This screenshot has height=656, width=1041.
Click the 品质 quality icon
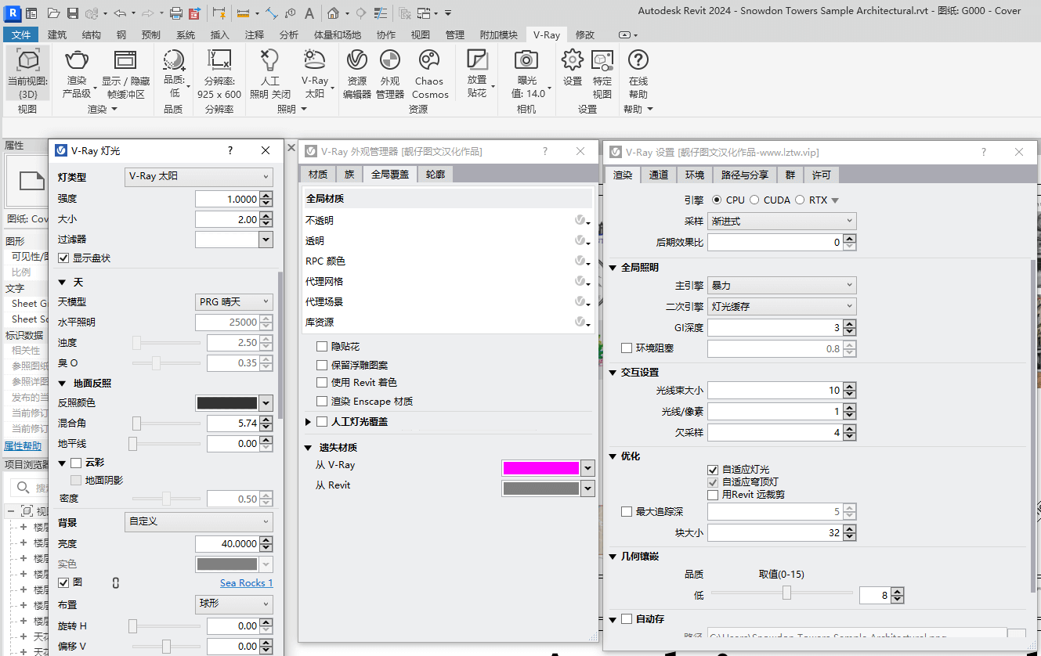point(174,60)
